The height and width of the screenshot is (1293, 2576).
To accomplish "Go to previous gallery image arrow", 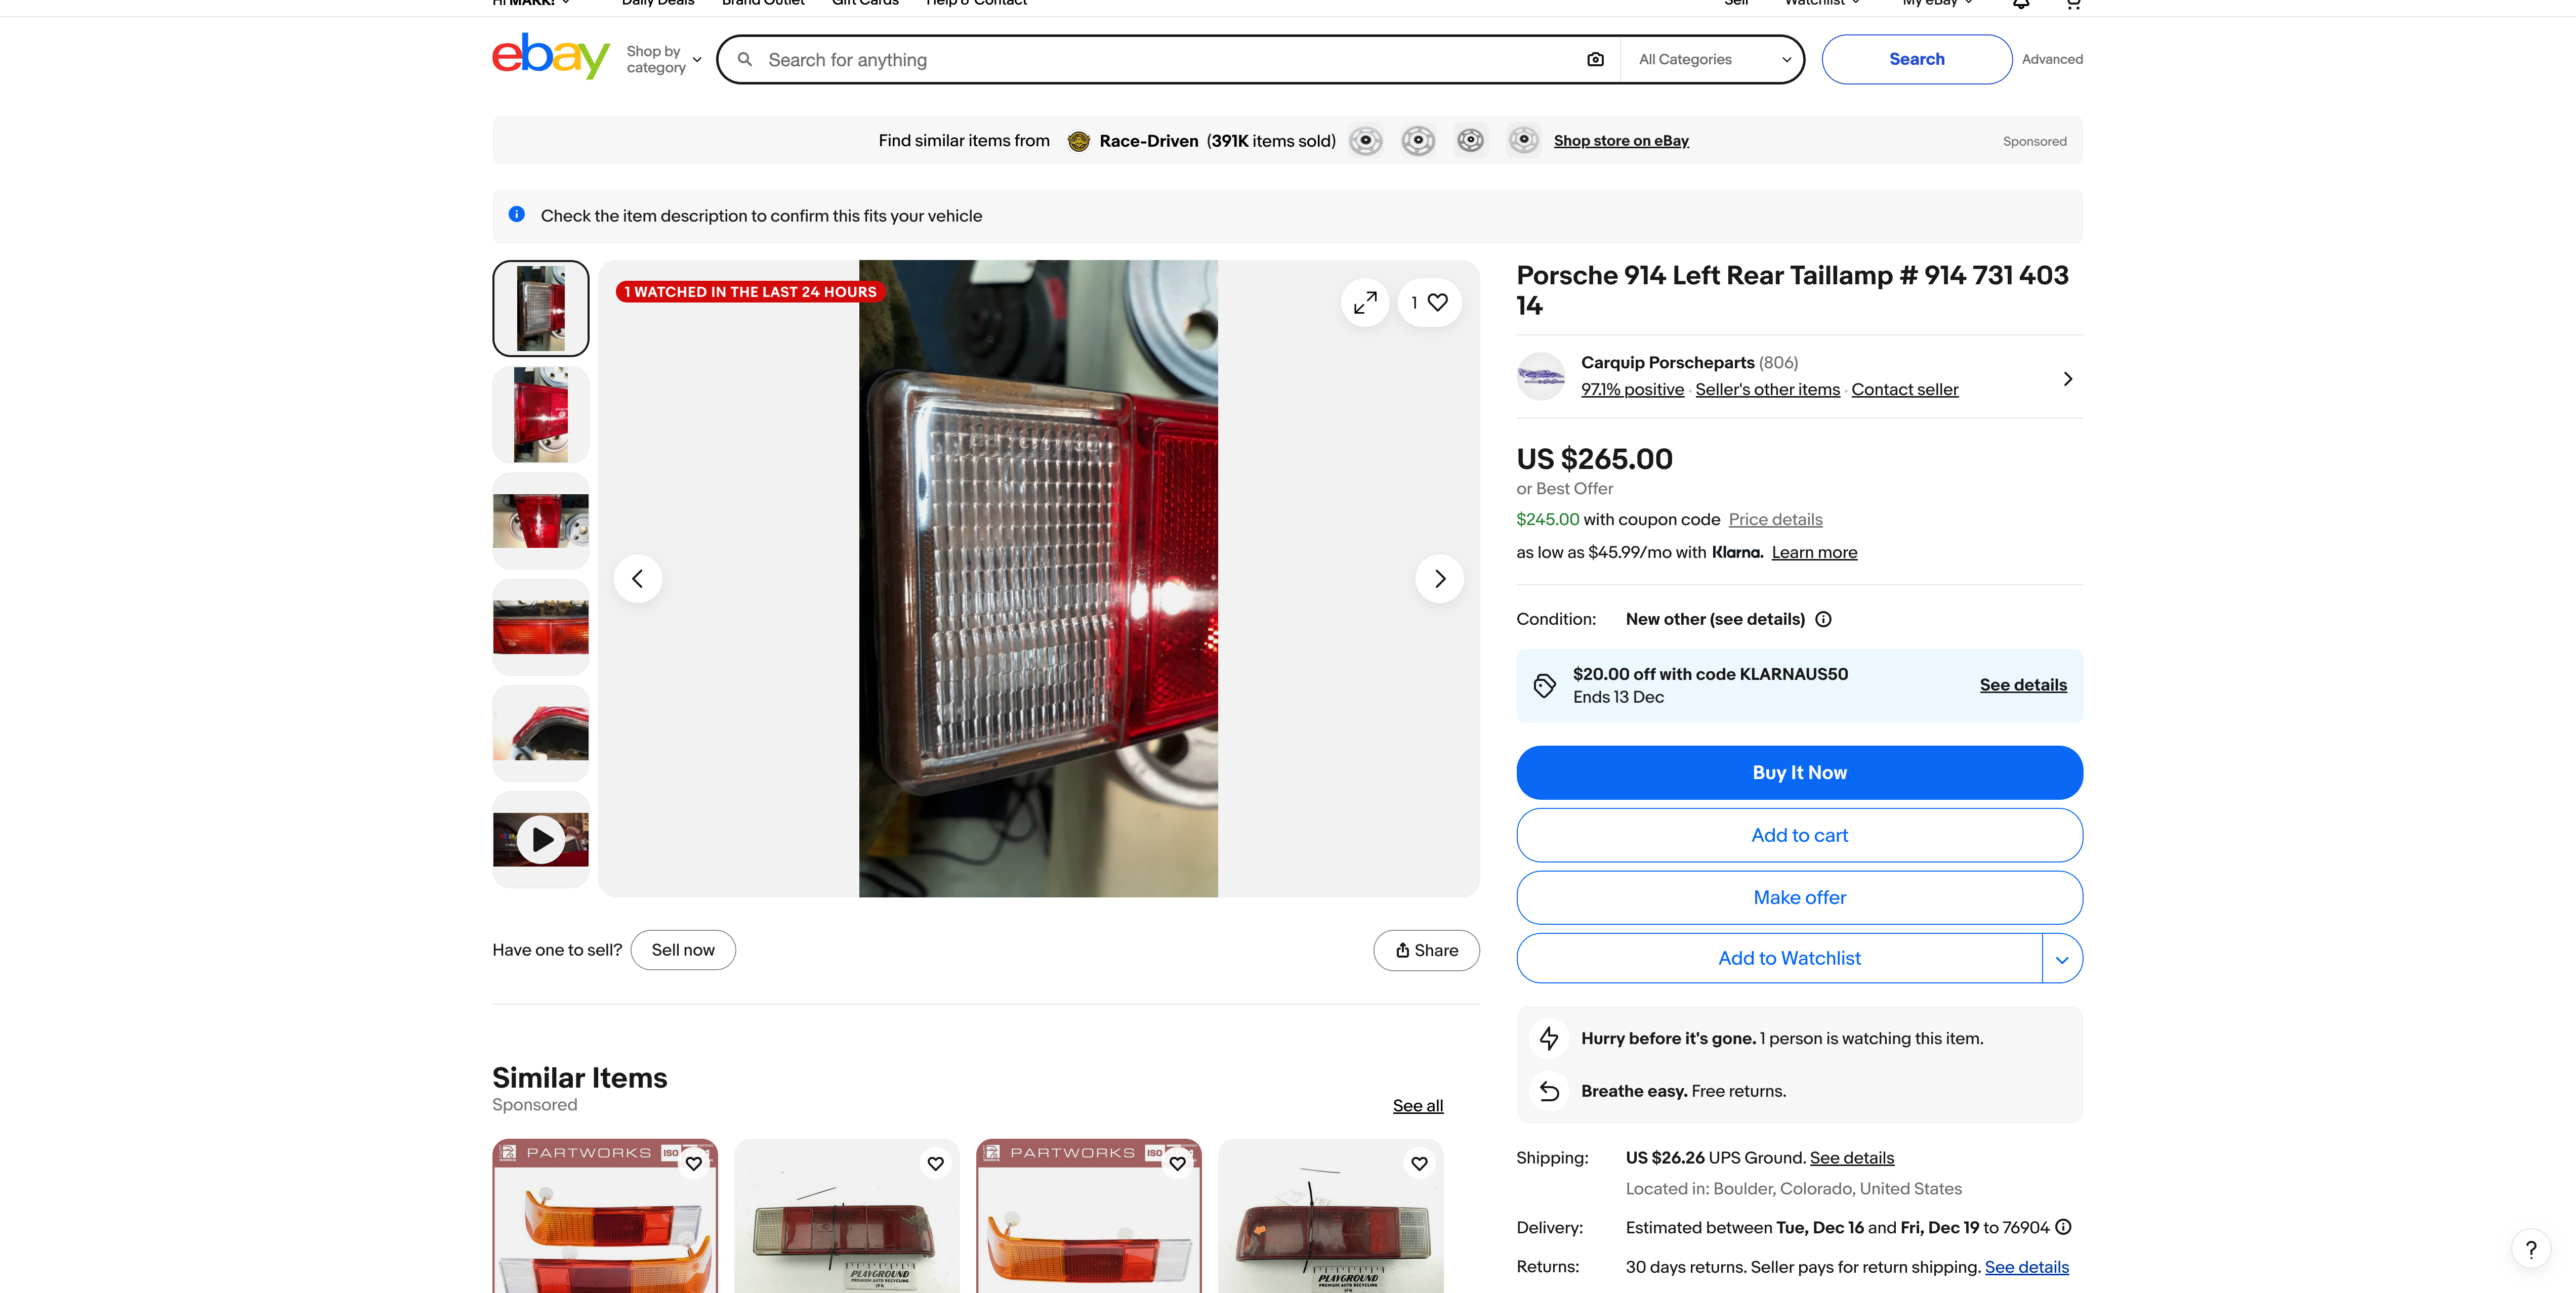I will tap(638, 579).
